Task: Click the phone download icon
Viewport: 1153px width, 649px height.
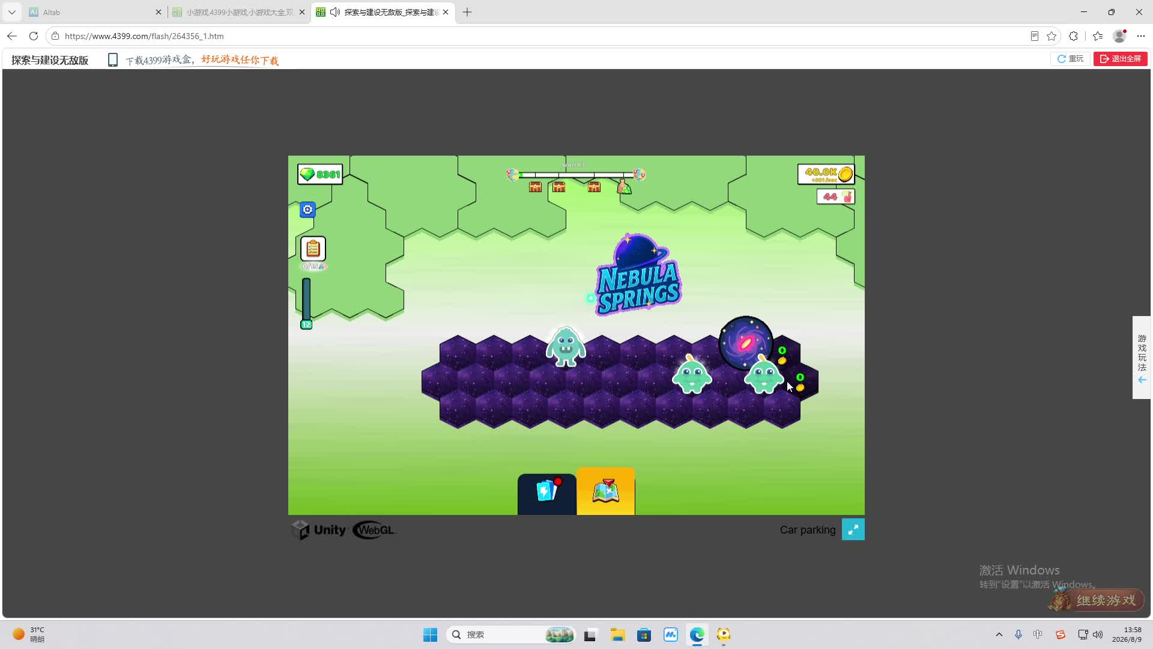Action: click(112, 59)
